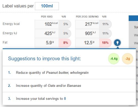The width and height of the screenshot is (138, 107).
Task: Click the 5.9g fat per 100g value
Action: 47,43
